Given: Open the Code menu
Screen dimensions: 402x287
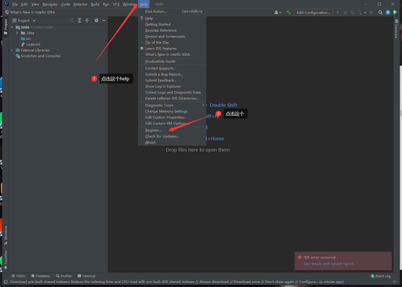Looking at the screenshot, I should click(x=65, y=4).
